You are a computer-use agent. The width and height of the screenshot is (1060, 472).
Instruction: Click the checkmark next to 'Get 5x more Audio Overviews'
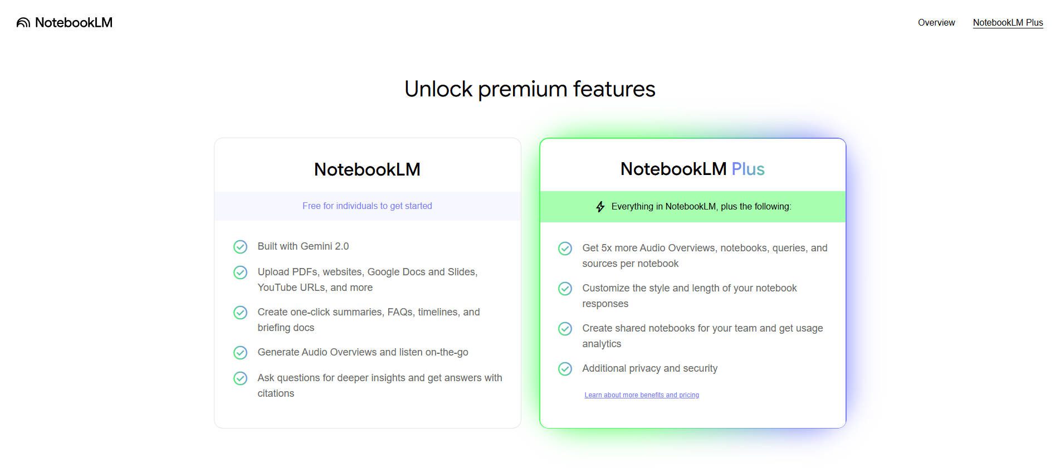coord(565,249)
